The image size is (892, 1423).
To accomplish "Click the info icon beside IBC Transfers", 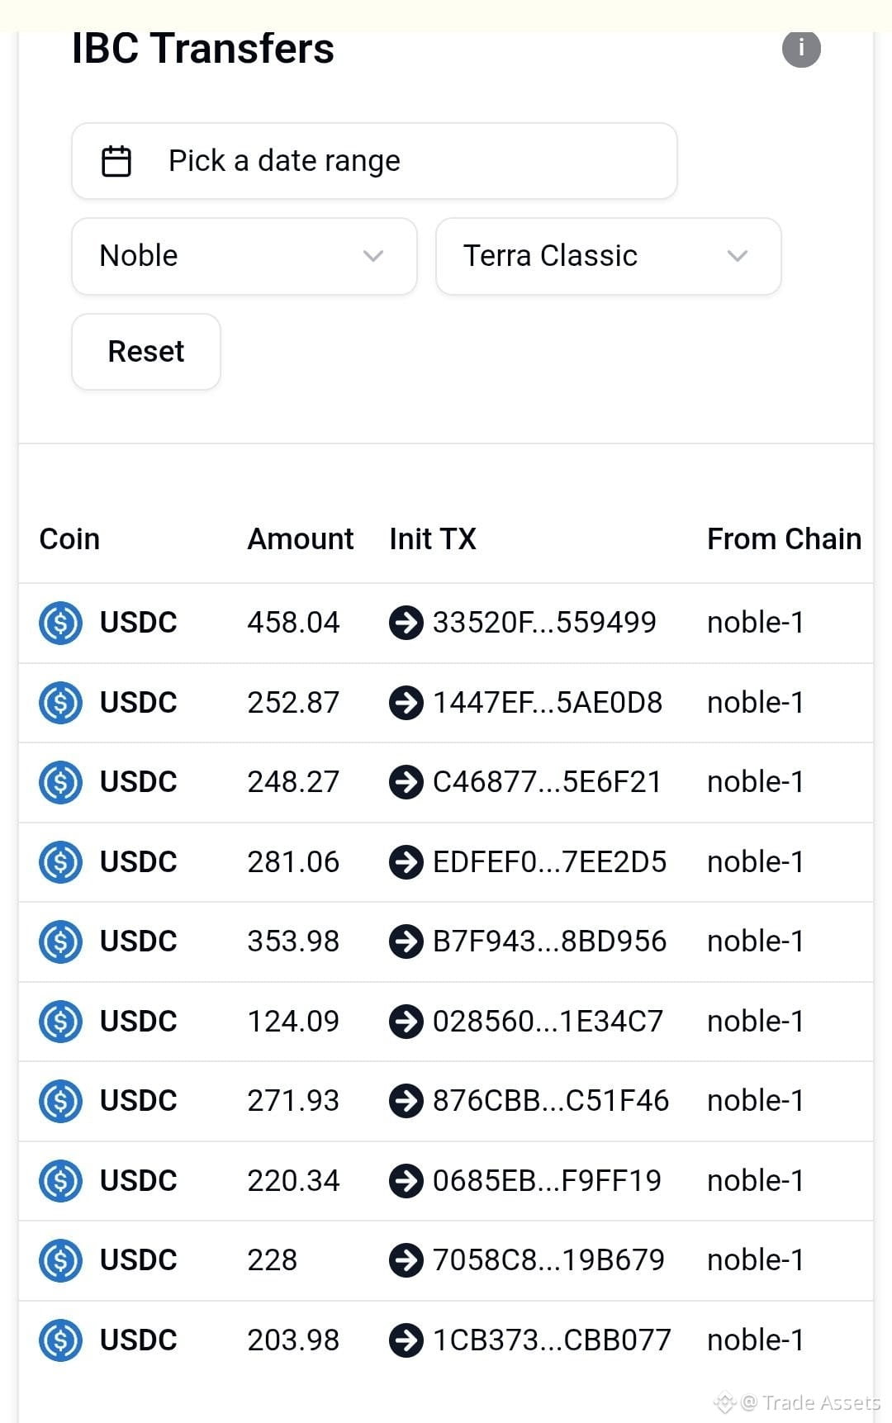I will coord(801,48).
